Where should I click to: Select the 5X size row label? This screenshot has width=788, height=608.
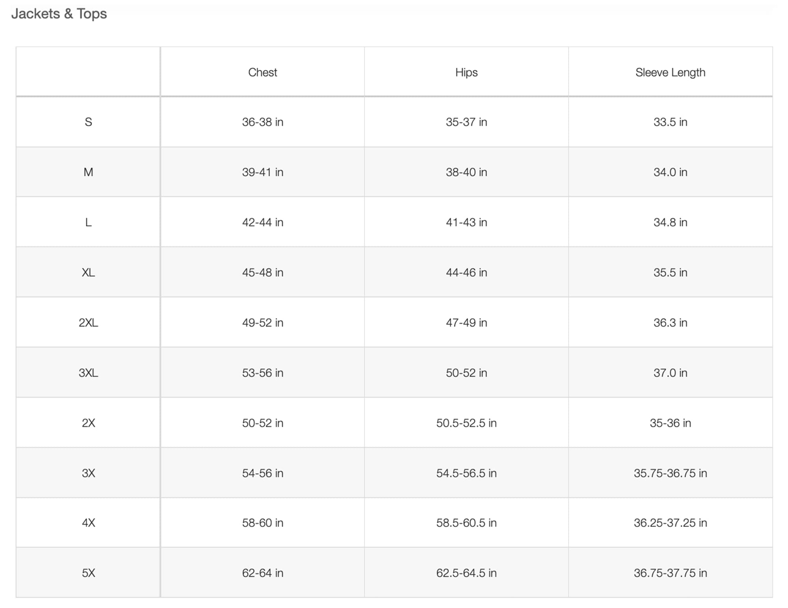tap(88, 573)
